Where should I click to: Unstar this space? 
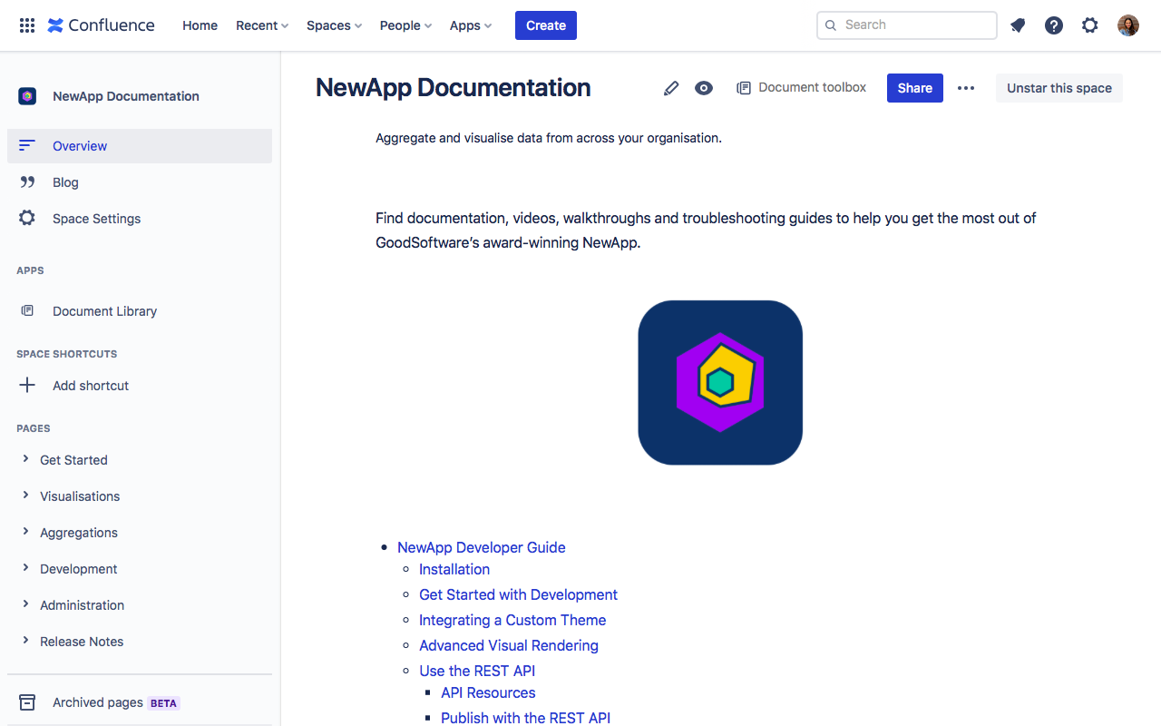[x=1059, y=88]
